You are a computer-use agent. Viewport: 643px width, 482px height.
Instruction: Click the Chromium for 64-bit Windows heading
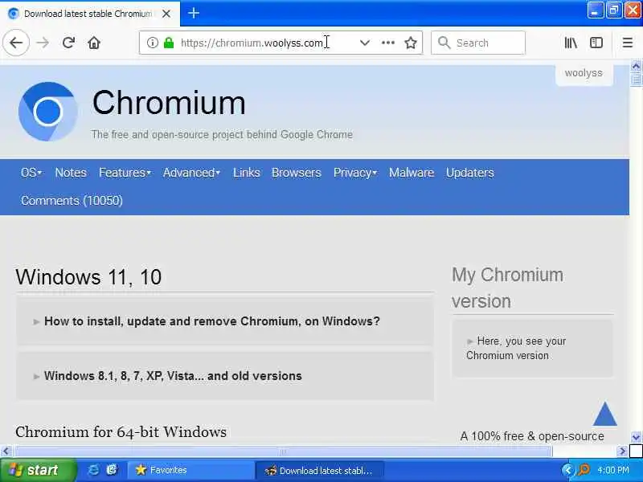point(121,432)
